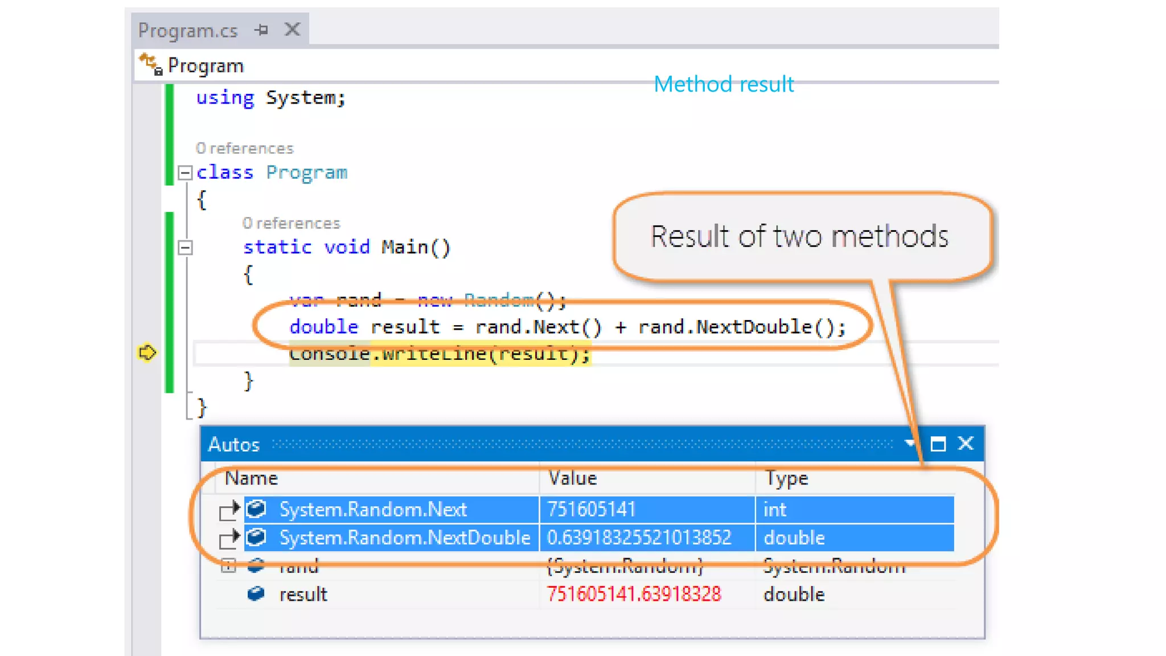
Task: Pin the Program.cs tab
Action: tap(261, 30)
